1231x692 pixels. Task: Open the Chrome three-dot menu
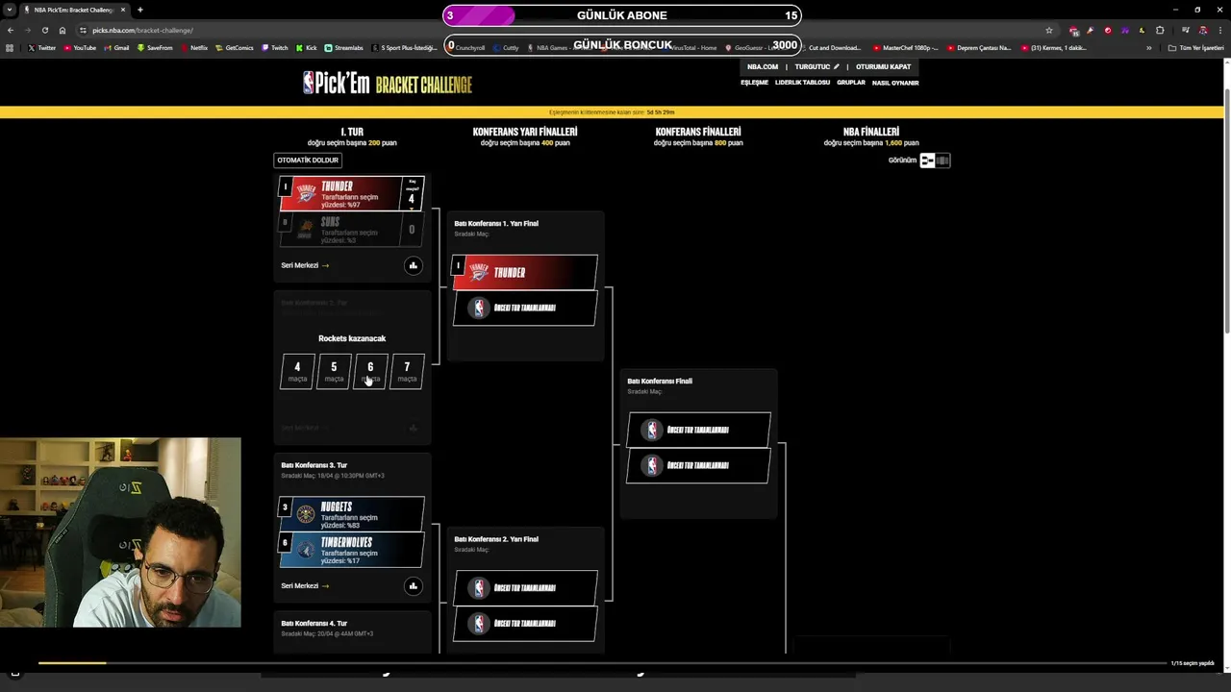[1220, 30]
